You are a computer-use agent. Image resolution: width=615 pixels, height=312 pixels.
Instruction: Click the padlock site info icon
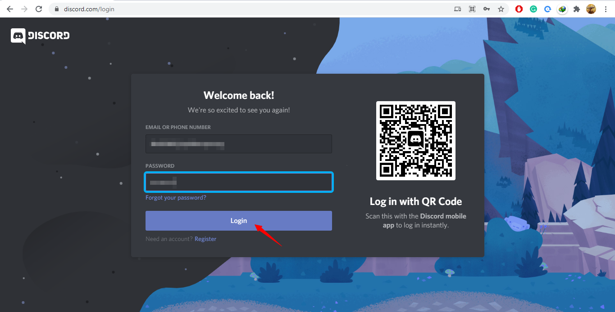(x=57, y=9)
